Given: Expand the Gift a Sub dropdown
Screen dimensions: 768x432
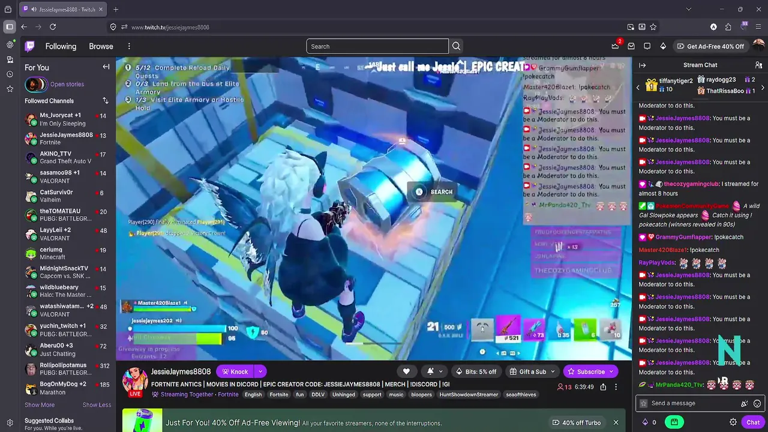Looking at the screenshot, I should [x=553, y=371].
